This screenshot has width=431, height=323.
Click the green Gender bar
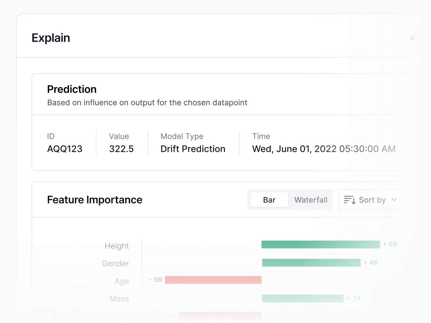(x=311, y=263)
